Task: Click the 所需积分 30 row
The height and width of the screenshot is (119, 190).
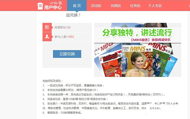Action: point(67,27)
